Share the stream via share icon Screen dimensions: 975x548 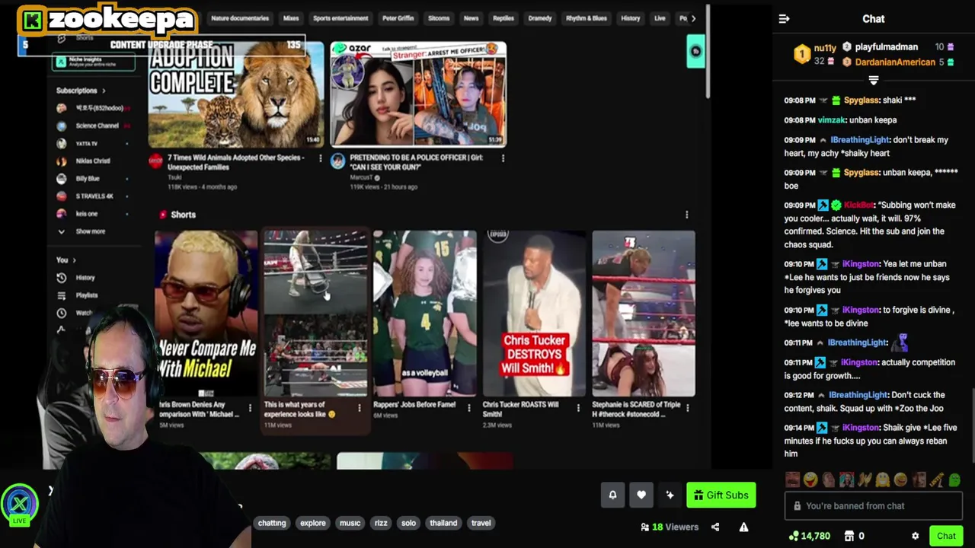point(715,527)
